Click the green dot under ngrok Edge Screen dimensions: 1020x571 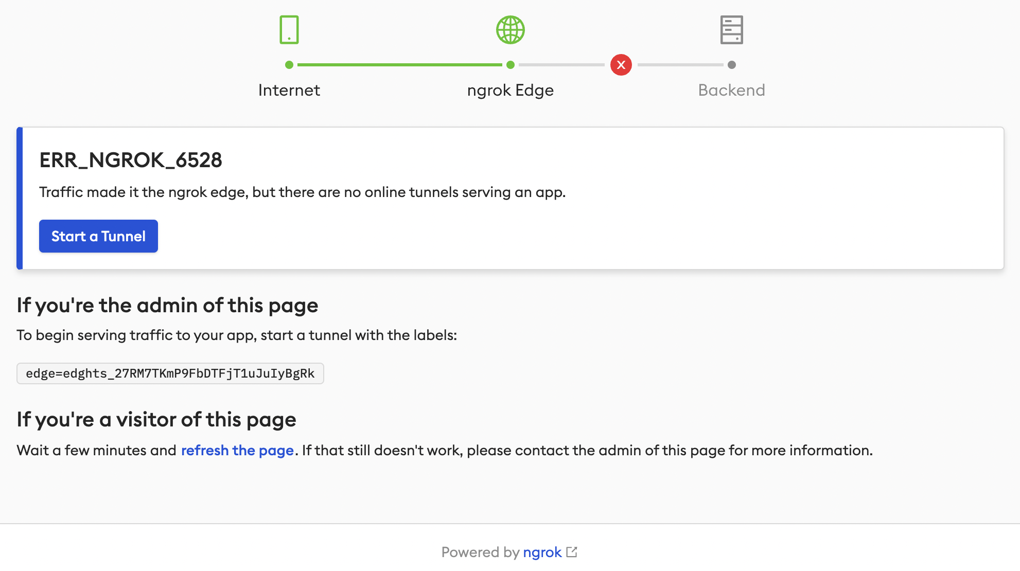point(511,65)
